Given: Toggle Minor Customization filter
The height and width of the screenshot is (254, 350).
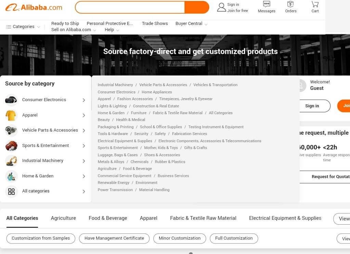Looking at the screenshot, I should click(x=180, y=238).
